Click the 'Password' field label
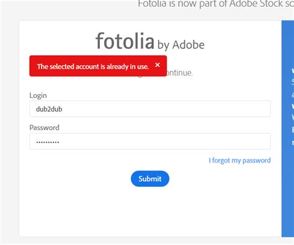This screenshot has width=294, height=245. tap(44, 128)
